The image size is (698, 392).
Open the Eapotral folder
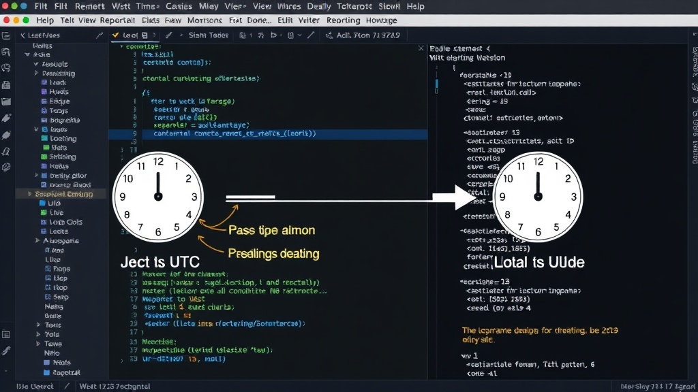pos(66,372)
